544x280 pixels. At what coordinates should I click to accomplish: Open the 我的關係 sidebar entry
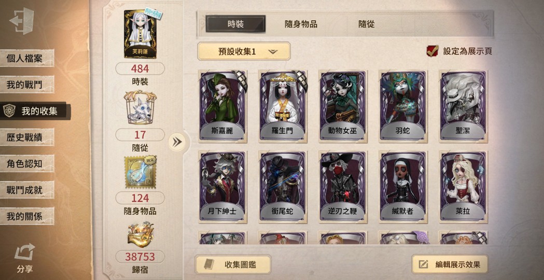point(27,216)
